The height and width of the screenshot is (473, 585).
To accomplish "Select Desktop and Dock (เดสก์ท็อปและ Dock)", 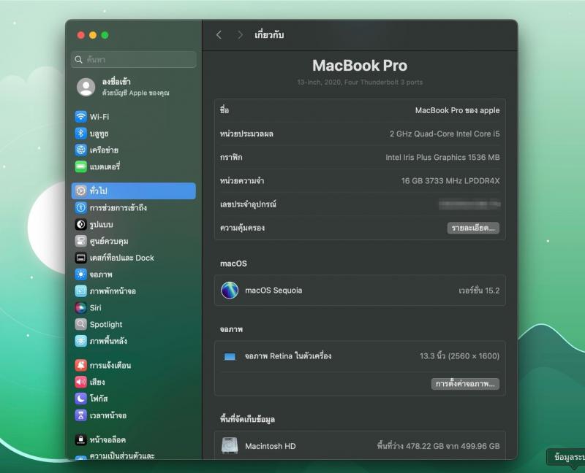I will click(134, 258).
